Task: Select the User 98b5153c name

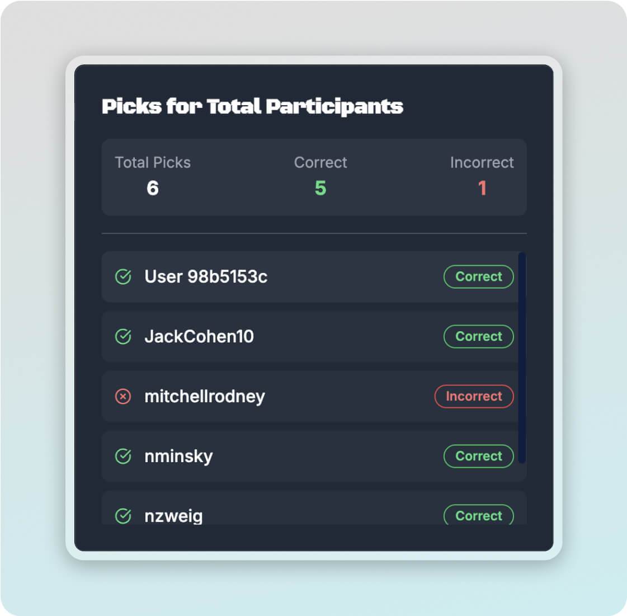Action: (206, 276)
